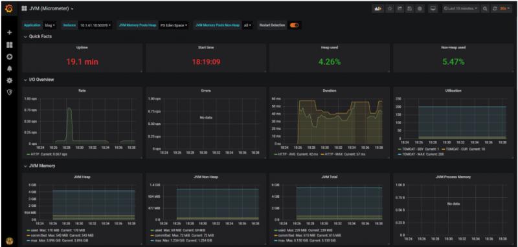Open Explore compass icon in sidebar
This screenshot has width=518, height=247.
[9, 57]
